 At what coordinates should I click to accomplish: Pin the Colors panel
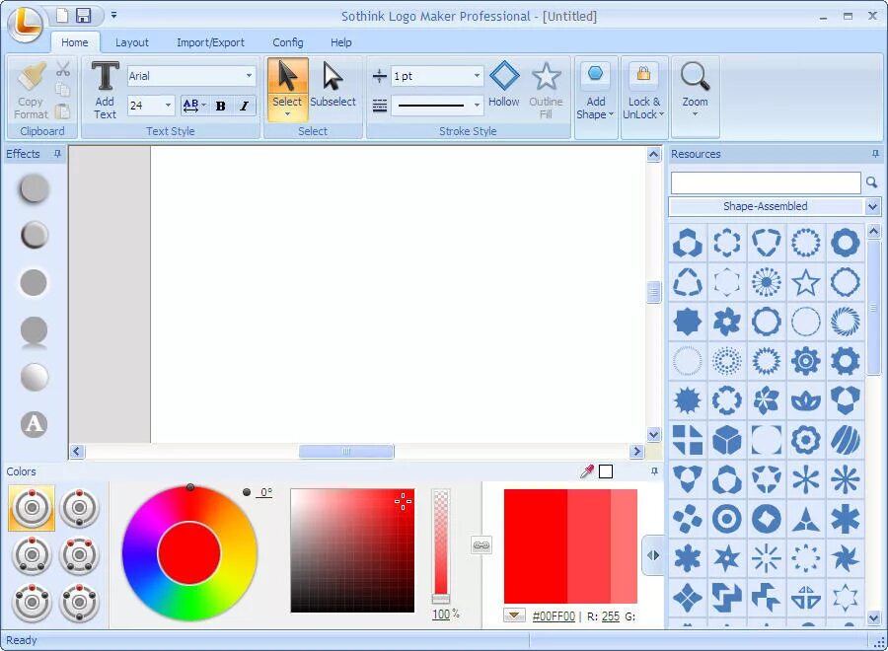tap(654, 471)
